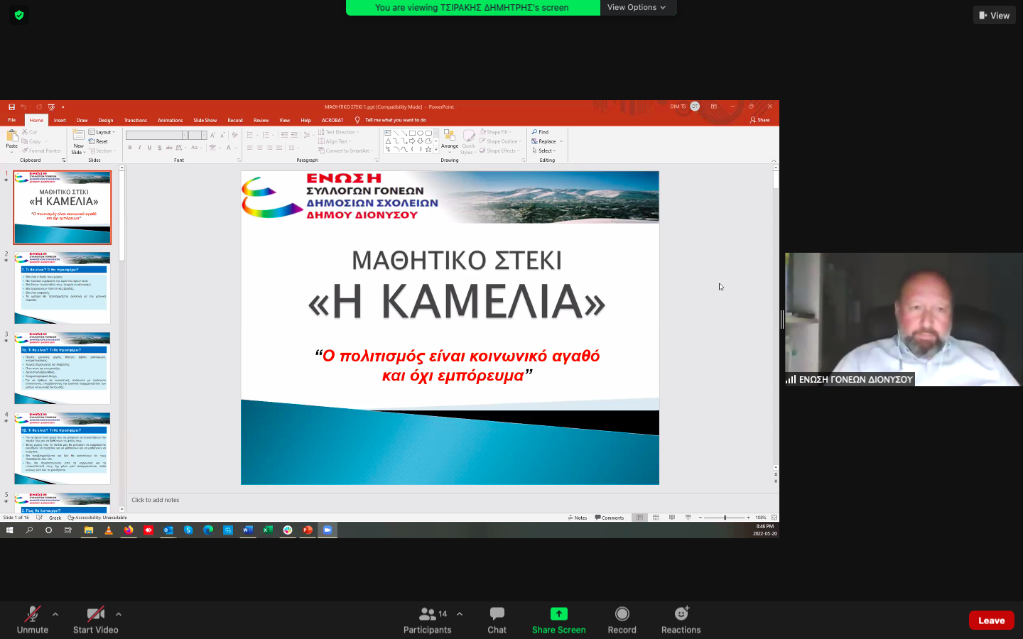Open the File tab
1023x639 pixels.
click(x=12, y=120)
